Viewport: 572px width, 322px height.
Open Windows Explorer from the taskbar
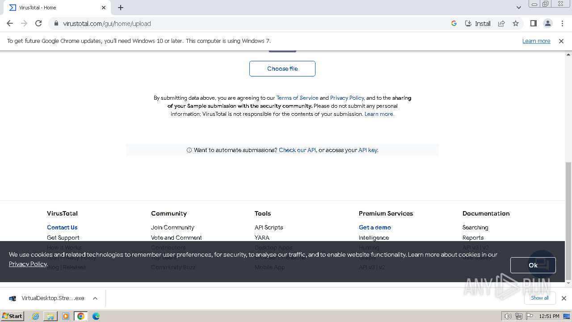pyautogui.click(x=50, y=316)
